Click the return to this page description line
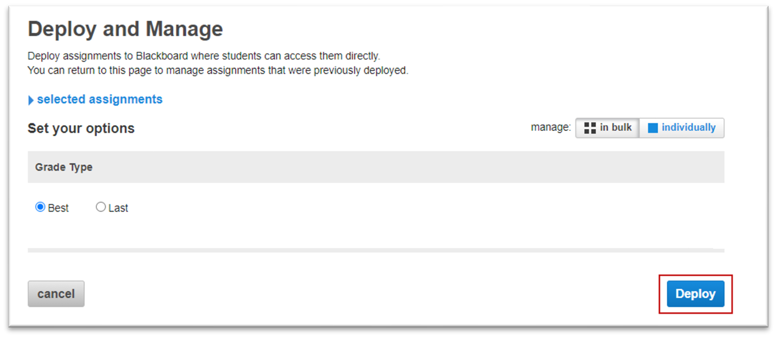Viewport: 777px width, 338px height. tap(218, 71)
